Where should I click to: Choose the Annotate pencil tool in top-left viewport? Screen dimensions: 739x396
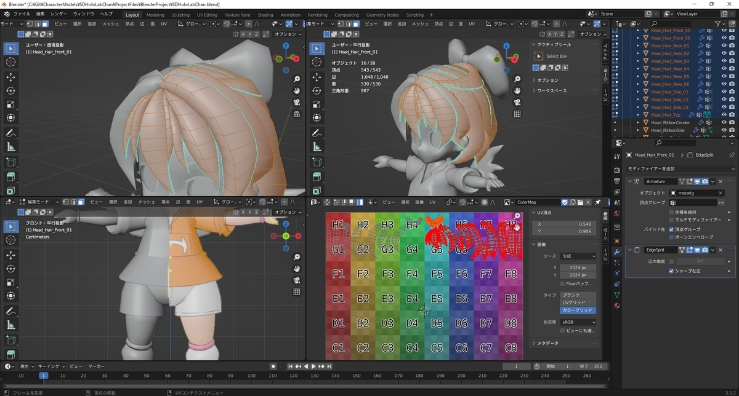[x=11, y=133]
